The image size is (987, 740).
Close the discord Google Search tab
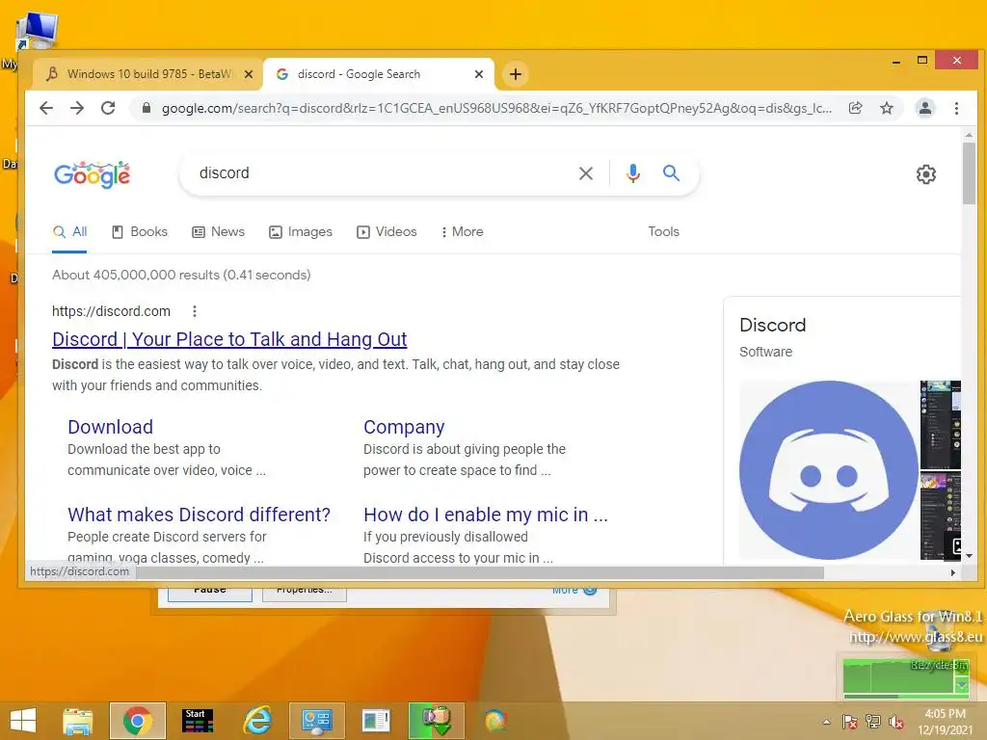click(x=479, y=74)
